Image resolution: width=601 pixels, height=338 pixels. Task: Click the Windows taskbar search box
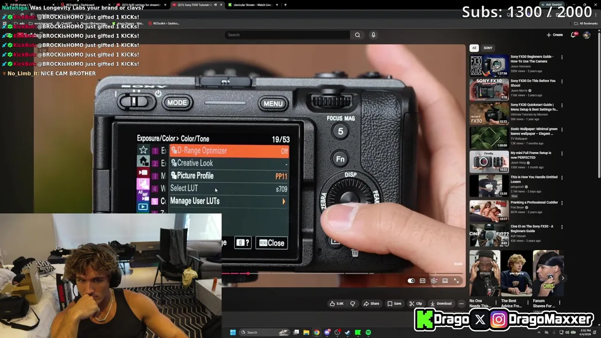tap(264, 332)
